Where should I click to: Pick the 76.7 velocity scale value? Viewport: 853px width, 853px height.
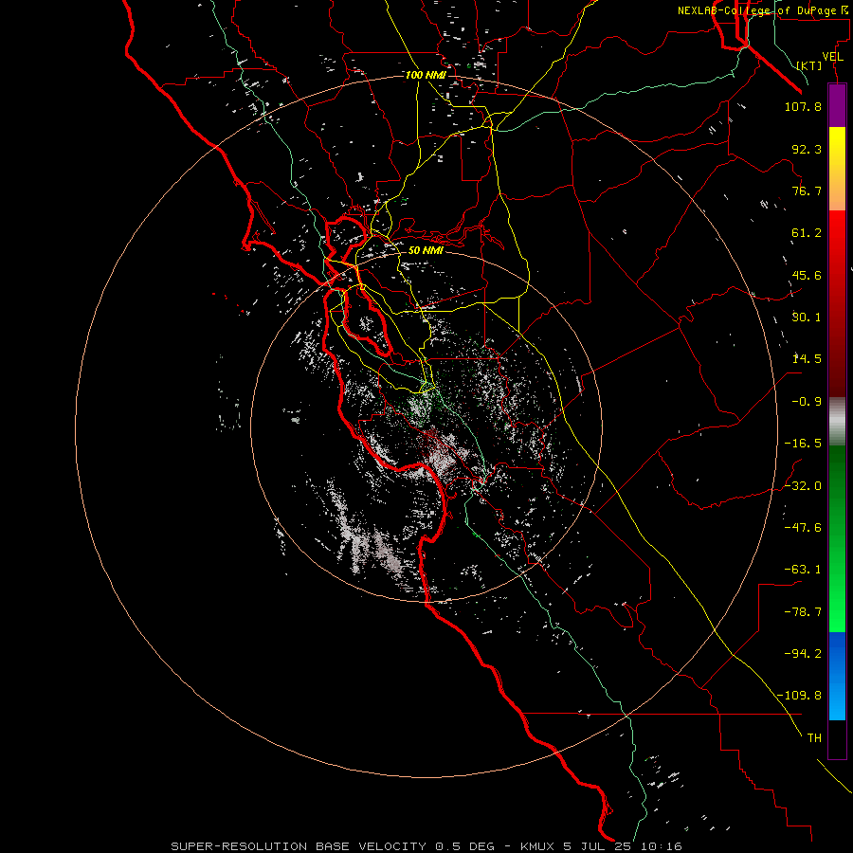[x=807, y=191]
